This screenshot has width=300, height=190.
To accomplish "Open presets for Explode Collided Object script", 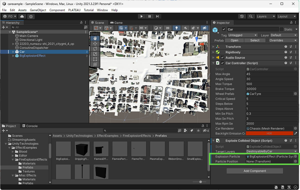I will tap(291, 141).
